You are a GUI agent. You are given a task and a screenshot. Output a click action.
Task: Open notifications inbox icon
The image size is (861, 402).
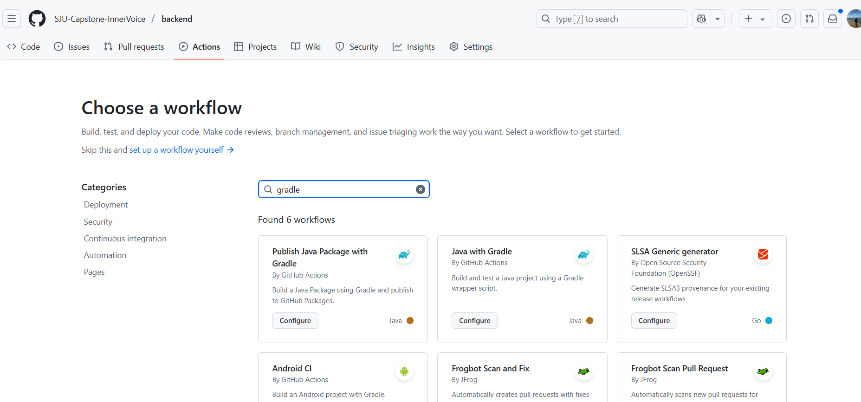833,19
